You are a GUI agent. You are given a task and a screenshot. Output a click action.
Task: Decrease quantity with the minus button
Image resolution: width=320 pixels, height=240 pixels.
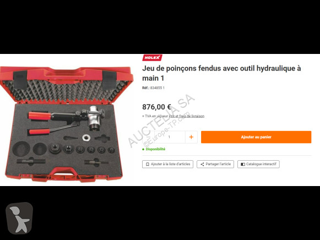(x=148, y=137)
